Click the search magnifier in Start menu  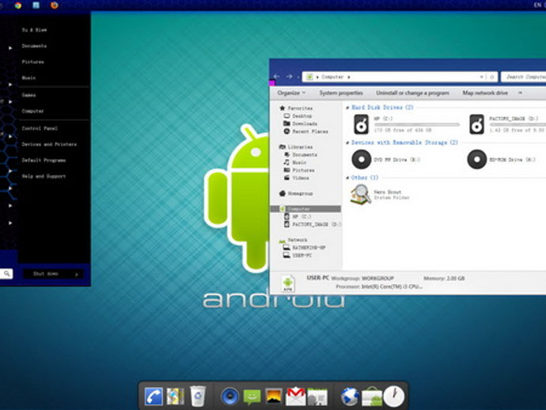point(6,273)
